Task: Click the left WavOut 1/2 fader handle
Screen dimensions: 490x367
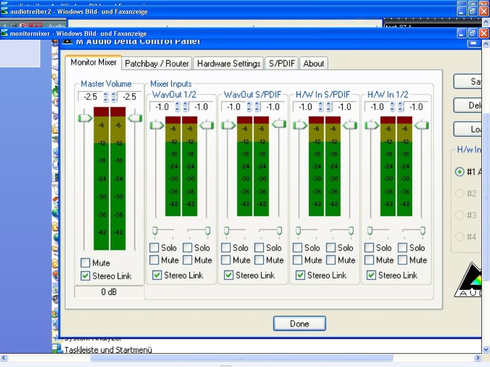Action: (156, 126)
